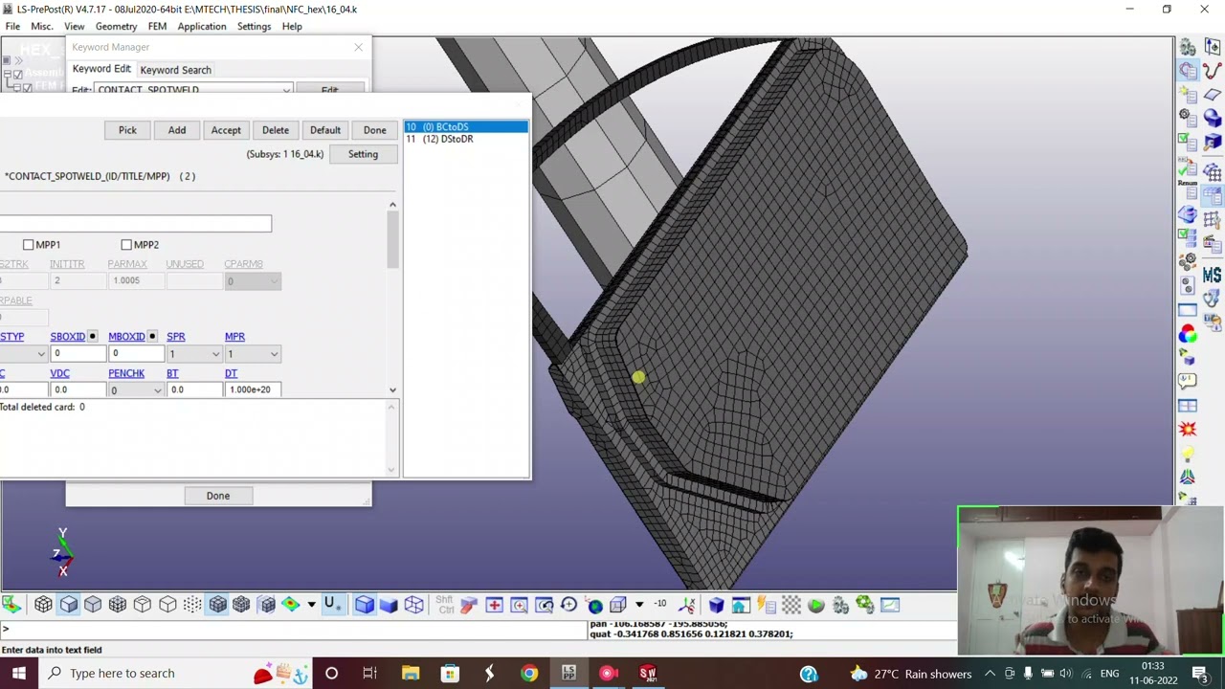
Task: Click the blue solid shape icon
Action: tap(1212, 118)
